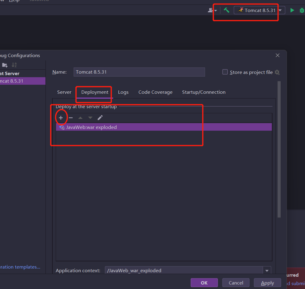The width and height of the screenshot is (305, 289).
Task: Click the Name input field
Action: tap(139, 72)
